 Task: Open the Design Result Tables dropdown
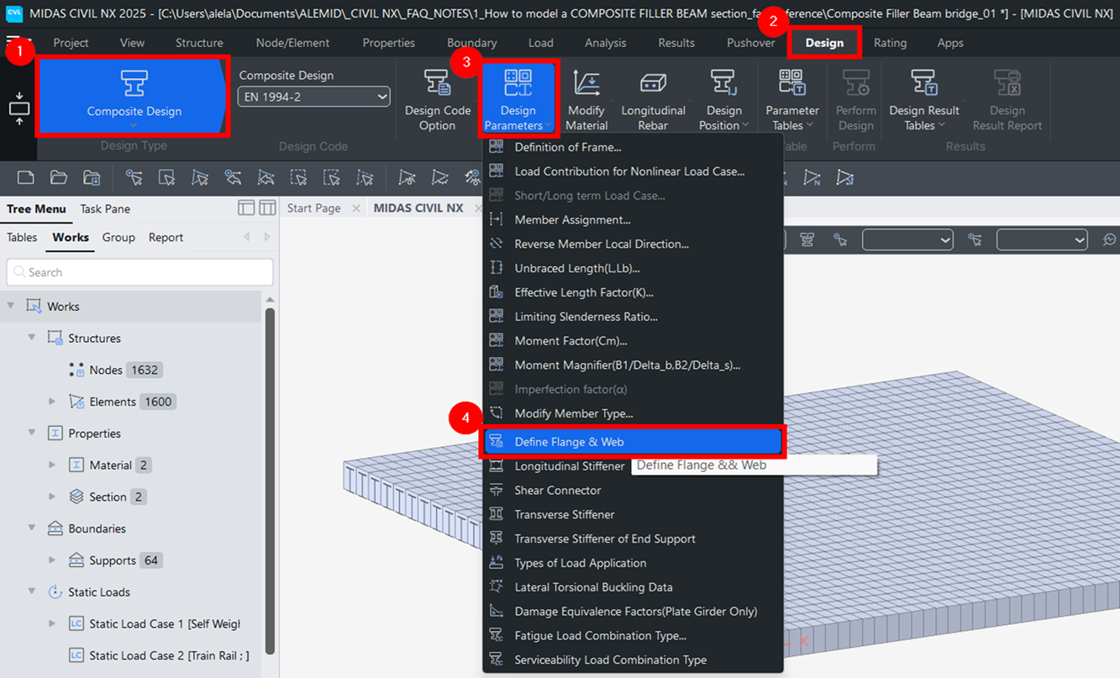(923, 101)
